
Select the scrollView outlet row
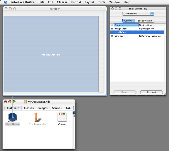(137, 32)
